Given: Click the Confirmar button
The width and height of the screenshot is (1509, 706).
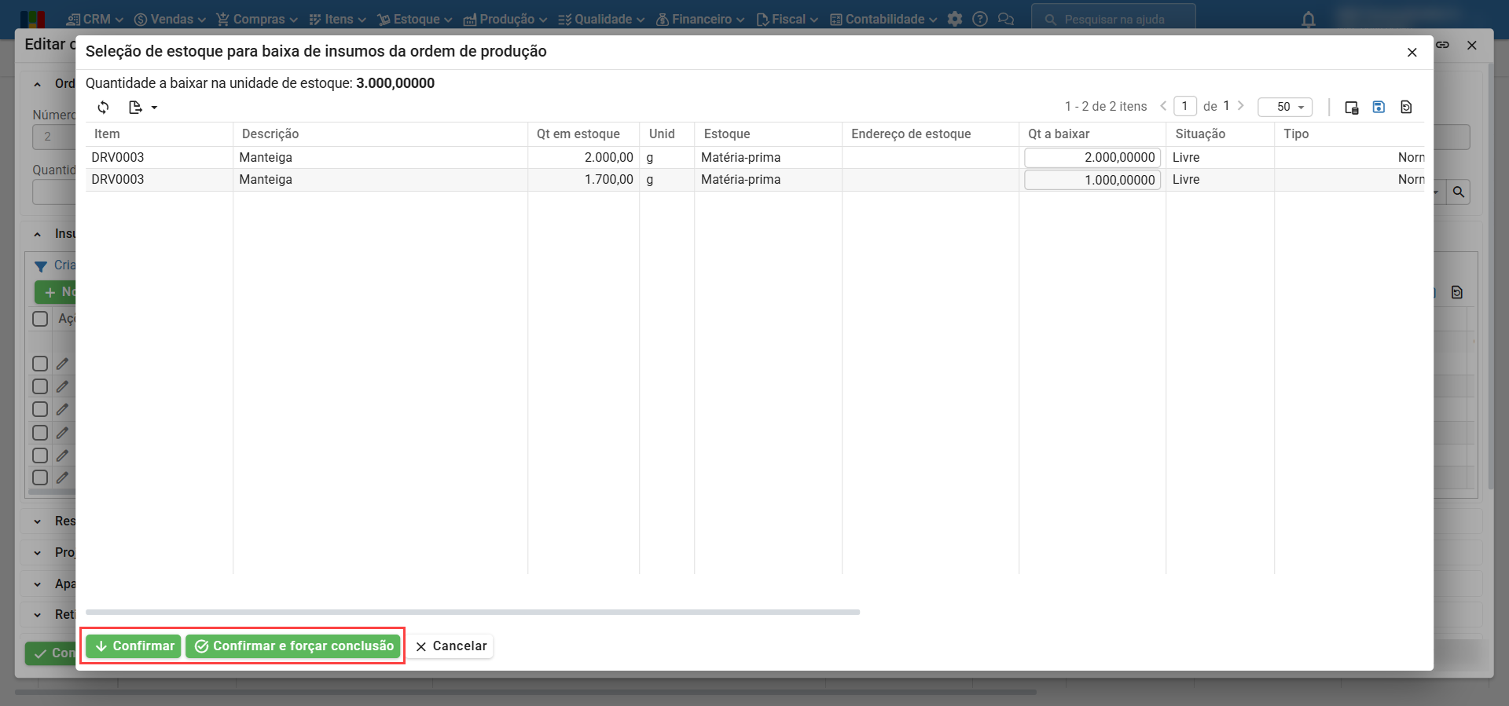Looking at the screenshot, I should (134, 646).
